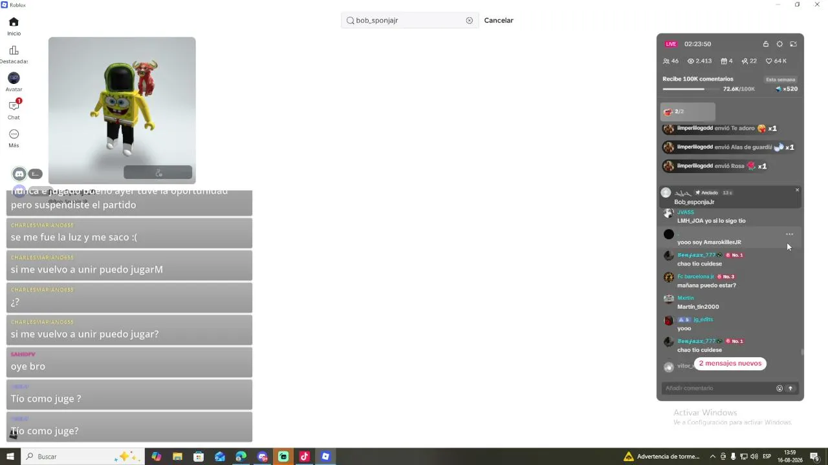This screenshot has width=828, height=465.
Task: Open Rosa gift notification
Action: pyautogui.click(x=715, y=166)
